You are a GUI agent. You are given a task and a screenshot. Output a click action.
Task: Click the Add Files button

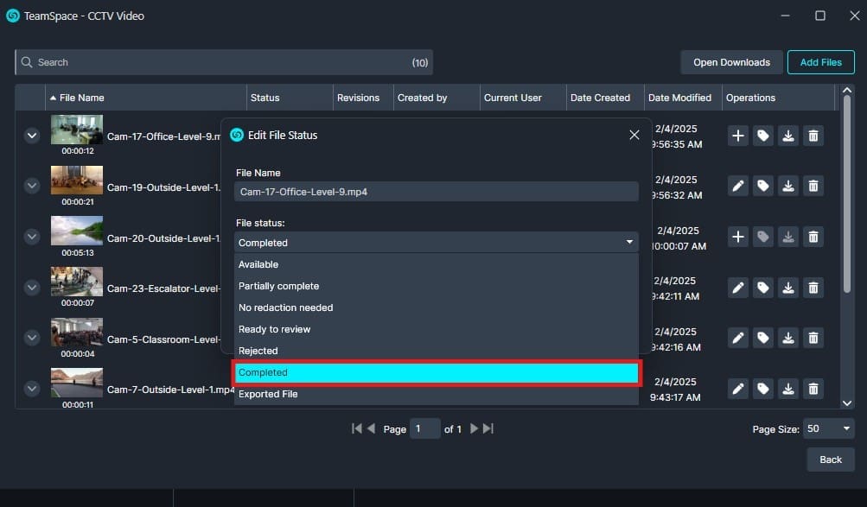click(x=820, y=62)
